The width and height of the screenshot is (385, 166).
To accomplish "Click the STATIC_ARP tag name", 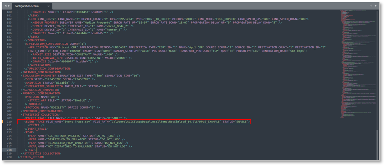I will point(38,100).
